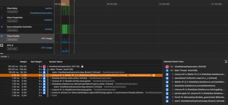Click focus arrow beside ViewRedrawExploration (54149)
Viewport: 228px width, 105px height.
tap(82, 66)
